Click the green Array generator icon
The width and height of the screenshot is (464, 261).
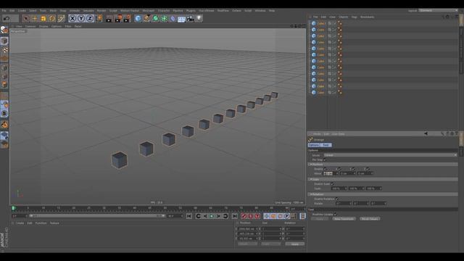pyautogui.click(x=164, y=19)
